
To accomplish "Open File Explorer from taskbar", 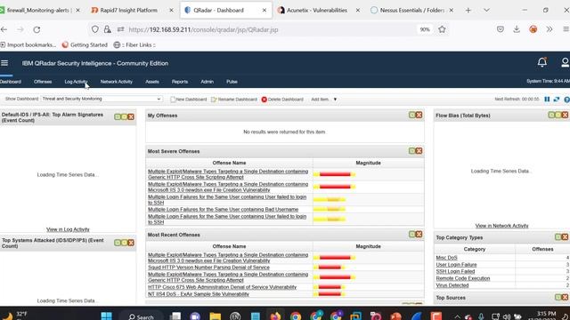I will (x=216, y=316).
